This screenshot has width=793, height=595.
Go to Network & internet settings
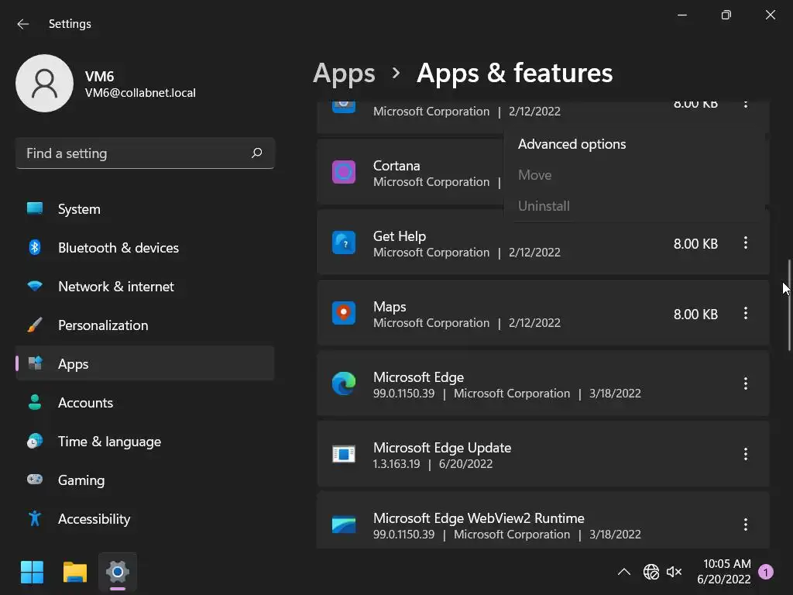116,286
